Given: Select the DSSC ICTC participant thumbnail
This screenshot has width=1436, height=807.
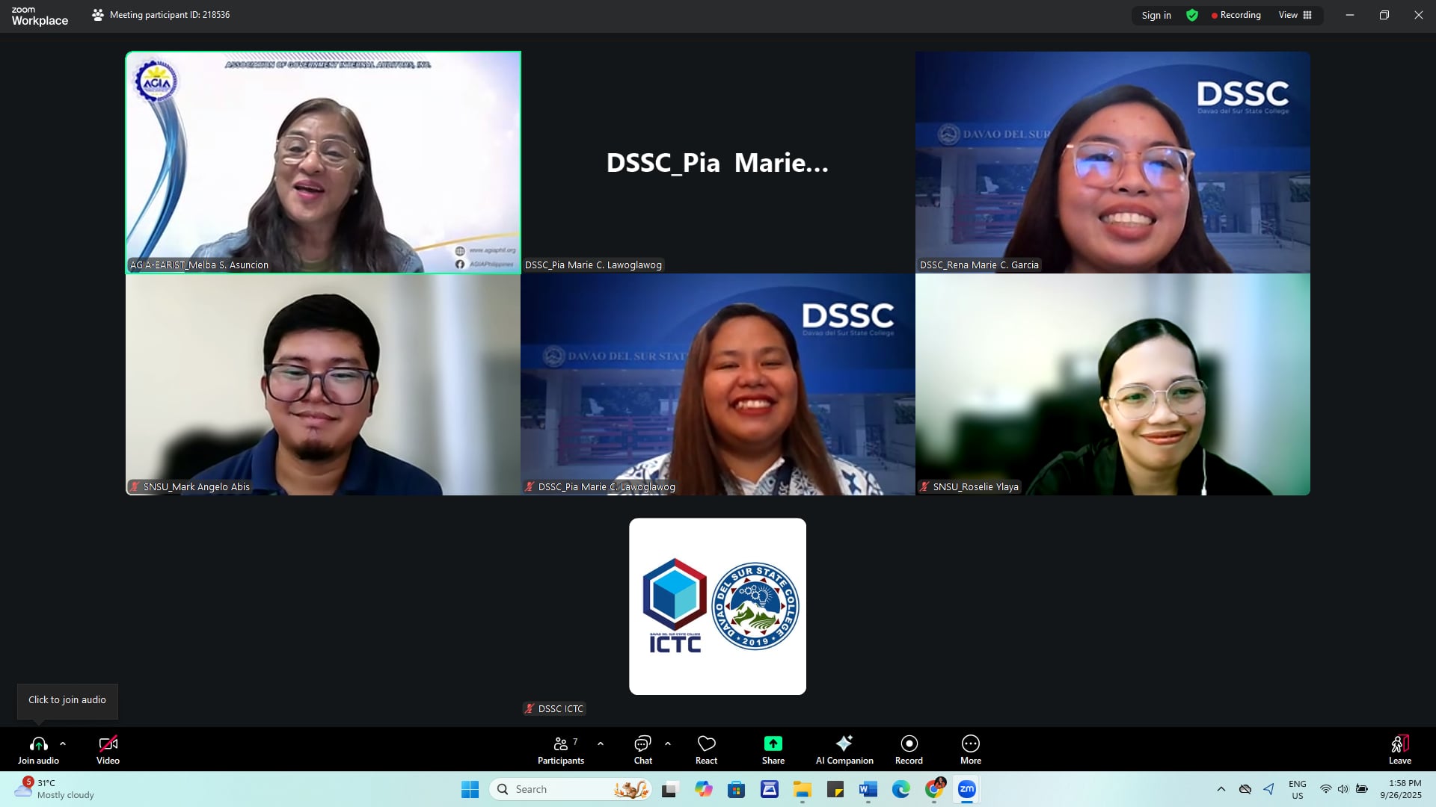Looking at the screenshot, I should click(717, 606).
